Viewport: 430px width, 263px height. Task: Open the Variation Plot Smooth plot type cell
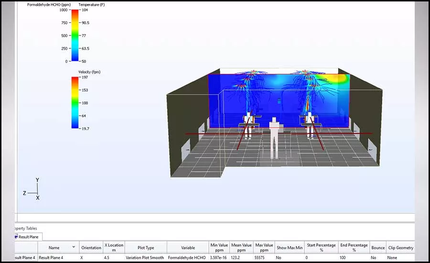[x=146, y=258]
